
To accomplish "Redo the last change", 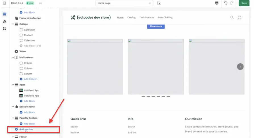I will 232,3.
